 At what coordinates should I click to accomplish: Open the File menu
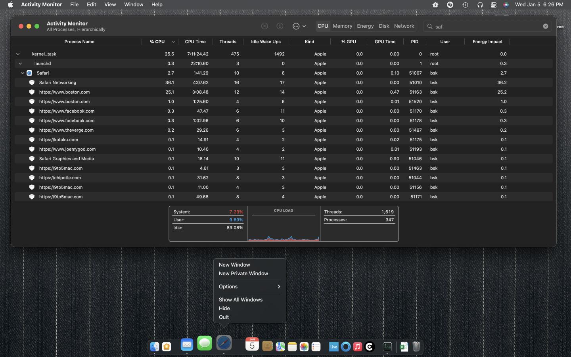[x=74, y=5]
